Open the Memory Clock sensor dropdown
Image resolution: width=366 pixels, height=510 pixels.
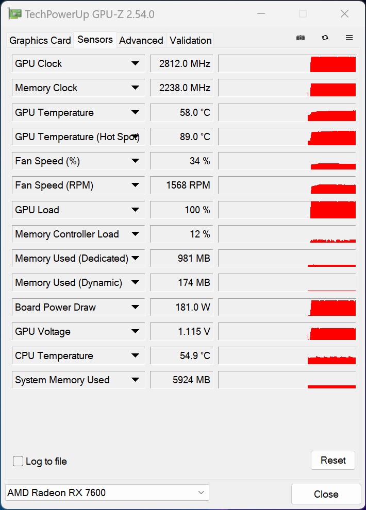click(x=136, y=88)
